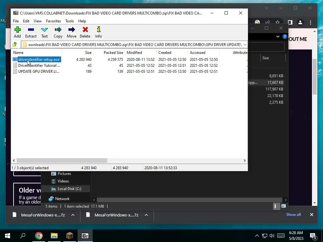Open the Minecraft block taskbar icon
The width and height of the screenshot is (323, 242).
pos(70,236)
